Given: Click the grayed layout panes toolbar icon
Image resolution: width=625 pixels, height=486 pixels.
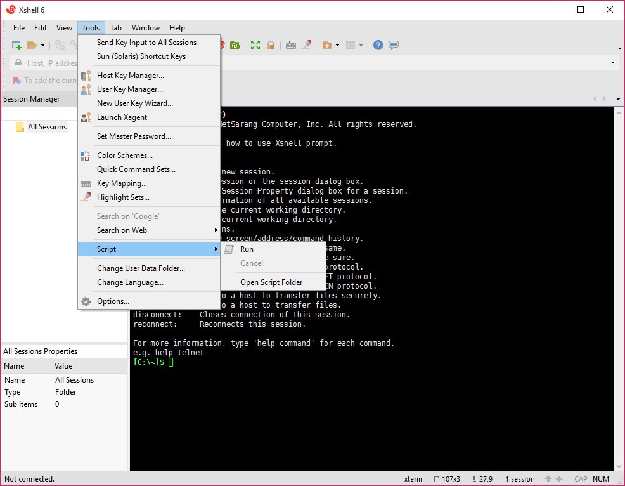Looking at the screenshot, I should coord(351,45).
